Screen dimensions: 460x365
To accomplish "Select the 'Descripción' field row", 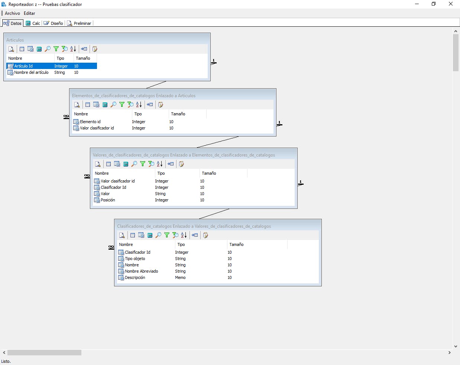I will pyautogui.click(x=202, y=277).
